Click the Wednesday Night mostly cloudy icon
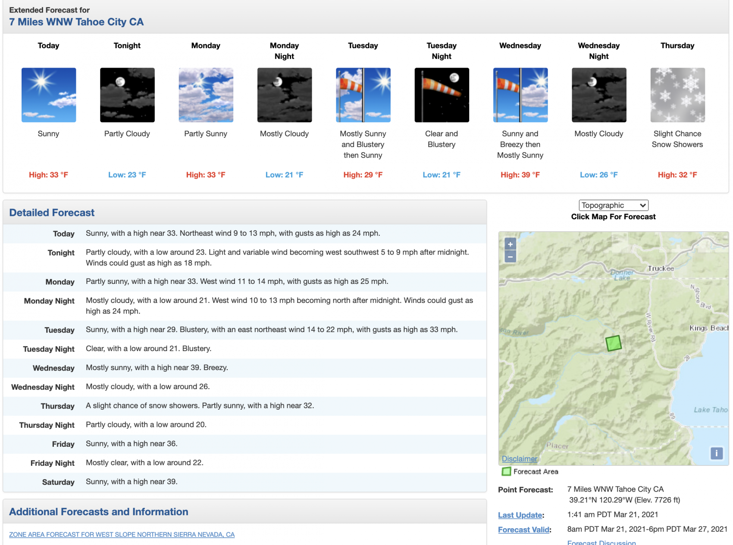This screenshot has width=733, height=545. pos(599,95)
